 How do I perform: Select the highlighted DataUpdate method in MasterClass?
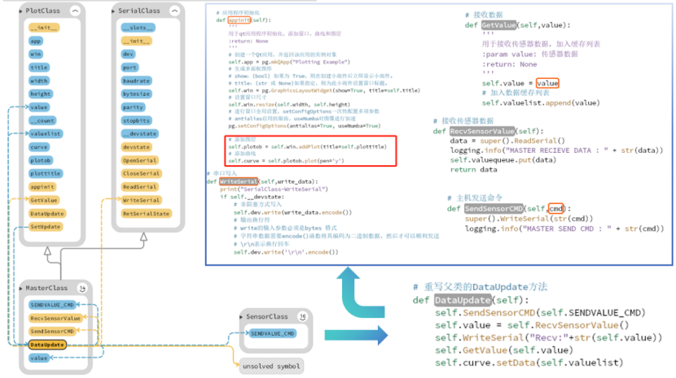click(x=47, y=345)
